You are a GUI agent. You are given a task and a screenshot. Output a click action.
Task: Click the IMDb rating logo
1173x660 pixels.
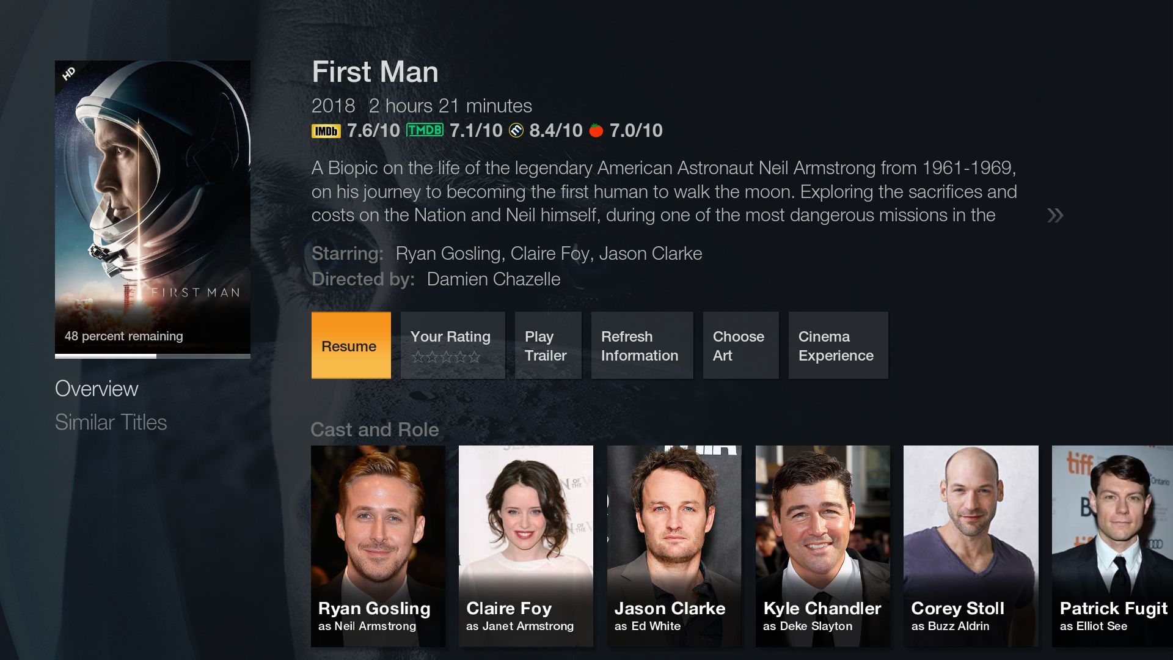pyautogui.click(x=326, y=131)
